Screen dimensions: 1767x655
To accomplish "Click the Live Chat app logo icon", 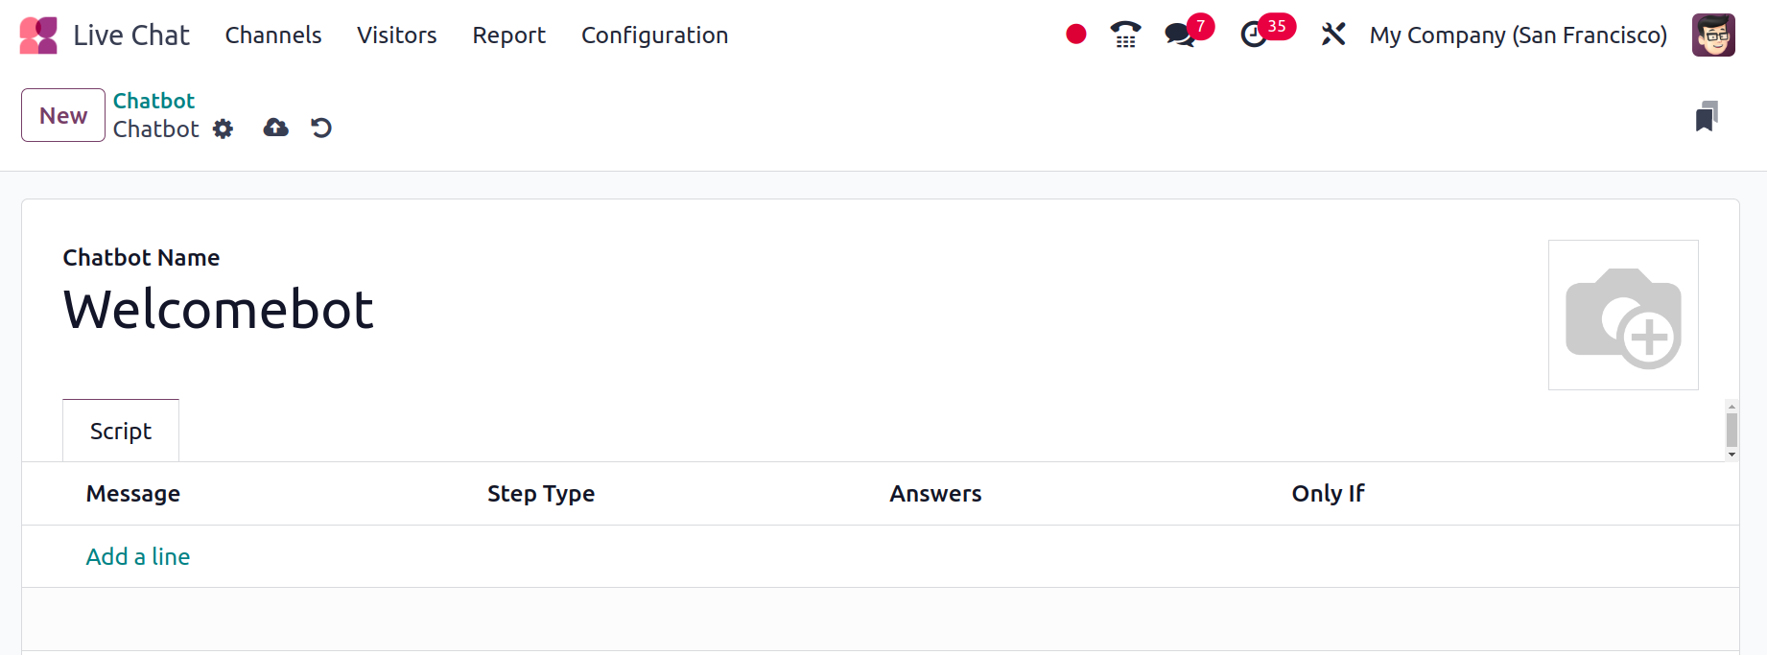I will tap(38, 35).
